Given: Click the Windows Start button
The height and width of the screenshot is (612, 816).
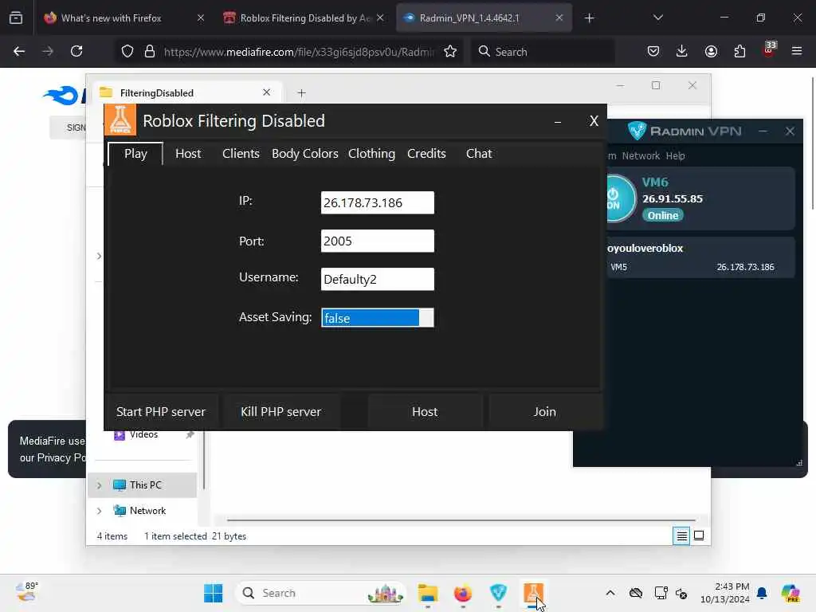Looking at the screenshot, I should coord(214,593).
